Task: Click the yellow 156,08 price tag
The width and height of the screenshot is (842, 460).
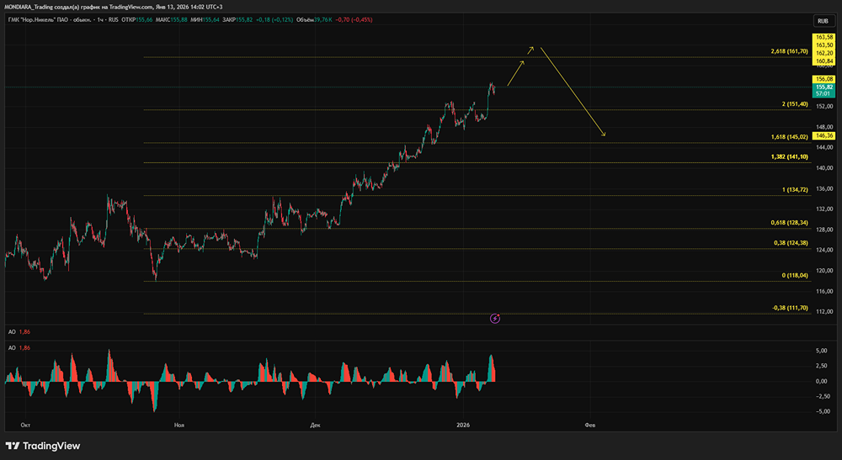Action: point(823,79)
